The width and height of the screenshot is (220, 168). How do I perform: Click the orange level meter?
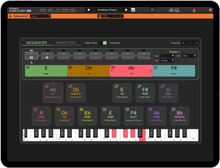point(194,10)
